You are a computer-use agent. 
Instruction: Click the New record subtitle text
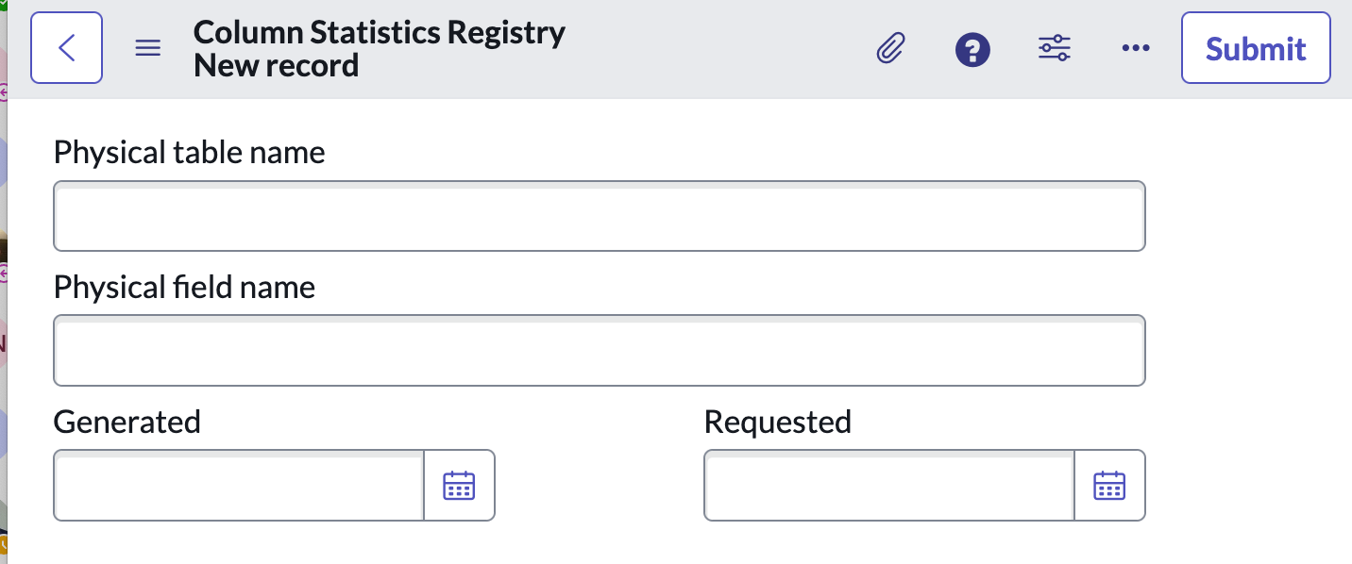click(x=276, y=66)
